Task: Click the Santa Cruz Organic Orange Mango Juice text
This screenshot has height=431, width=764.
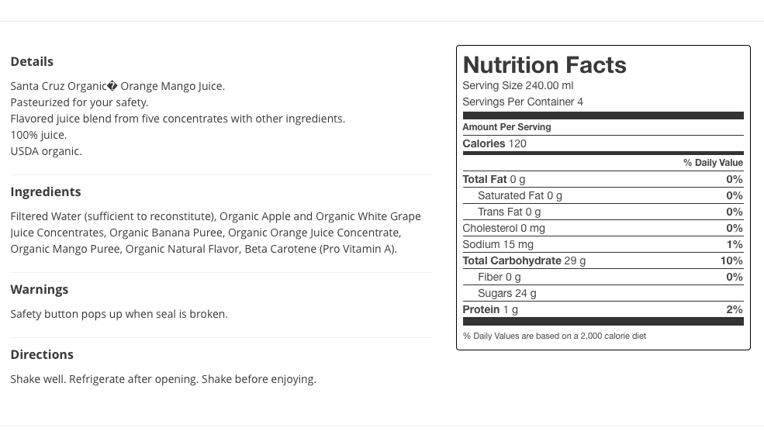Action: 117,86
